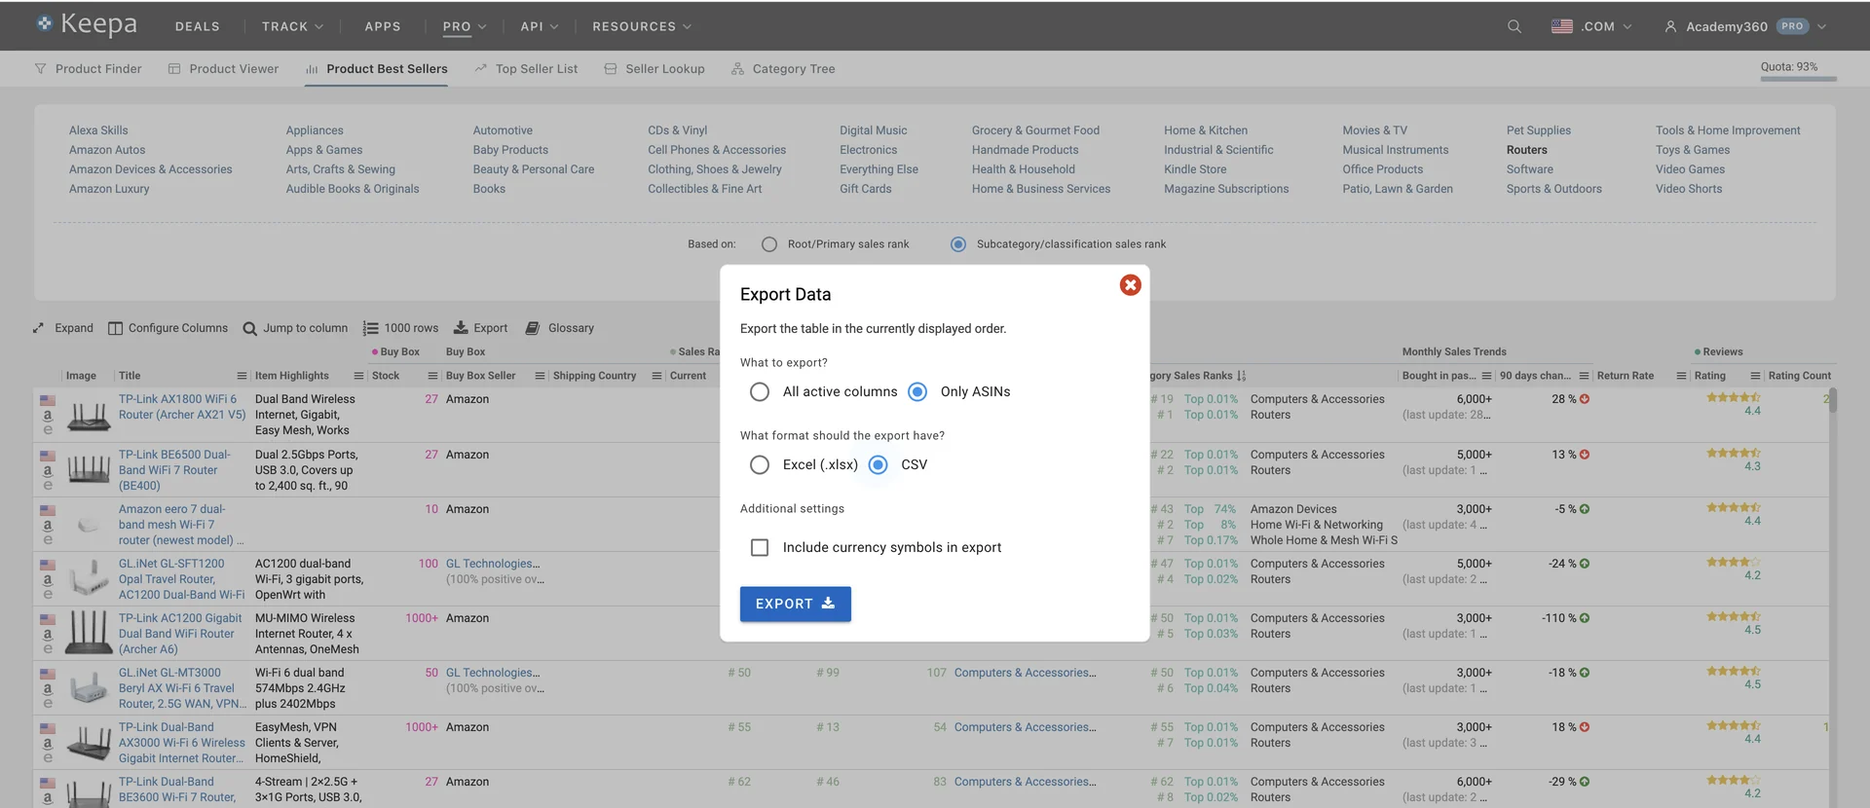
Task: Choose CSV export format
Action: (x=879, y=464)
